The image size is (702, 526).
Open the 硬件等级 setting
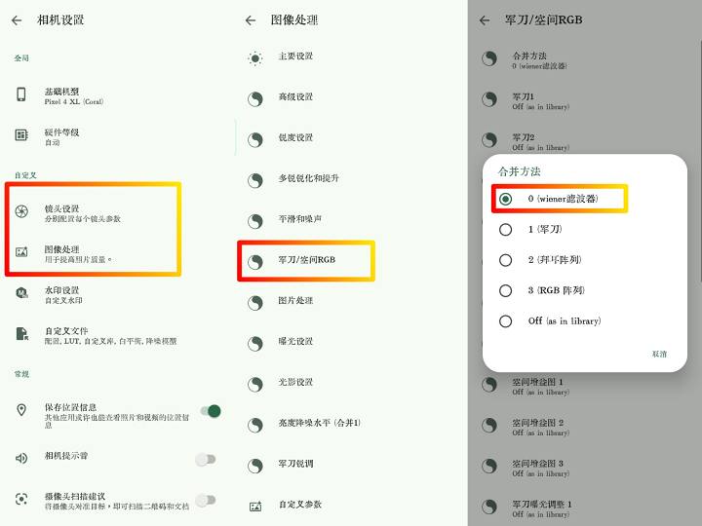coord(61,136)
